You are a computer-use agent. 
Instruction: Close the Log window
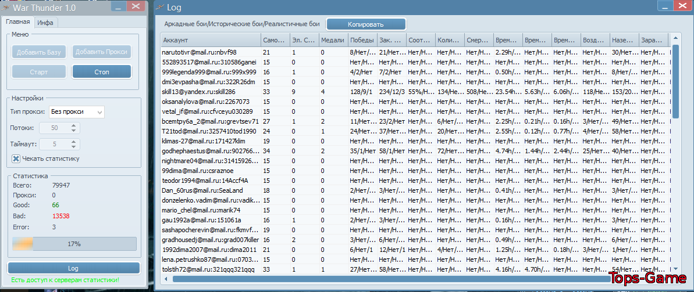tap(682, 6)
